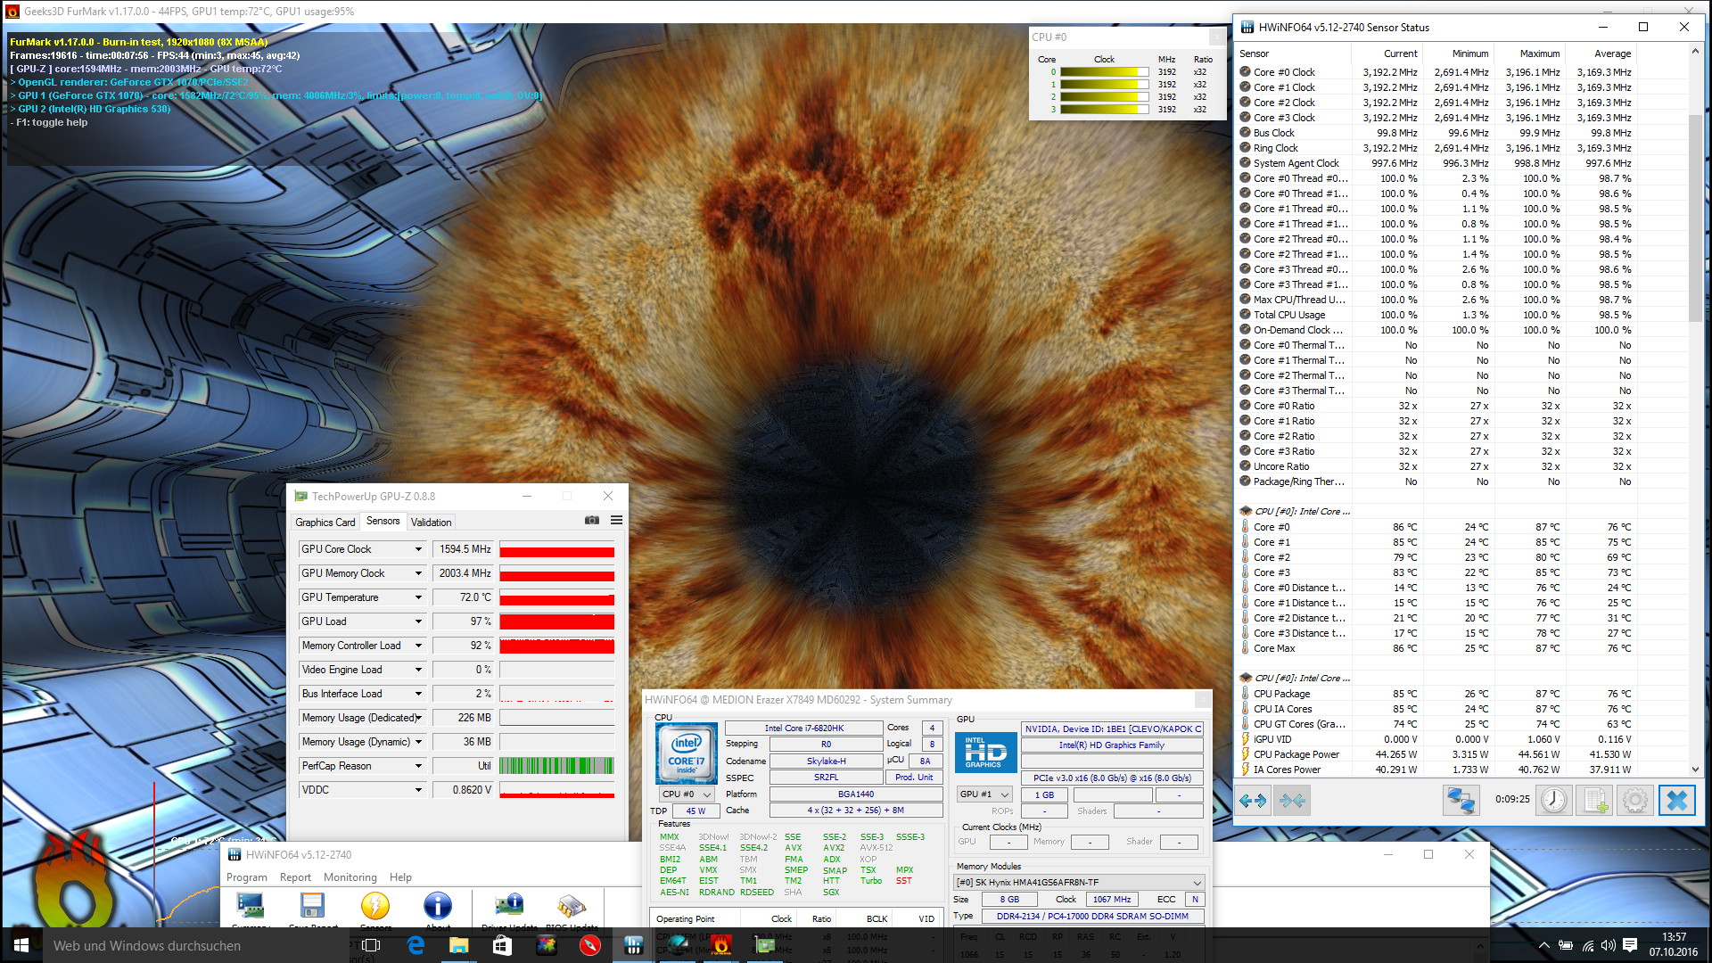Screen dimensions: 1712x963
Task: Open the network monitoring computers icon in HWiNFO
Action: [1461, 801]
